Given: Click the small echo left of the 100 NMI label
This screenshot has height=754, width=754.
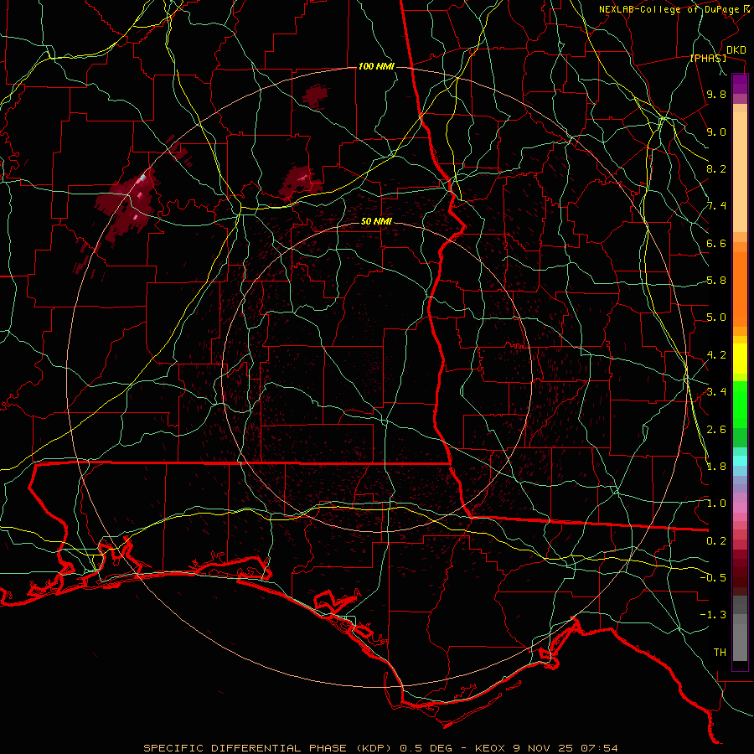Looking at the screenshot, I should point(315,96).
